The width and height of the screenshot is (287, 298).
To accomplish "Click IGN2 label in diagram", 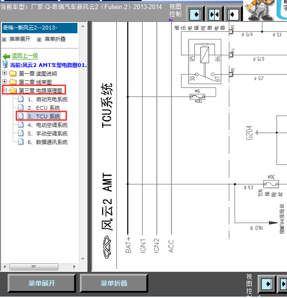I will click(156, 246).
